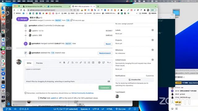198x111 pixels.
Task: Reference an issue or pull request
Action: click(x=103, y=63)
